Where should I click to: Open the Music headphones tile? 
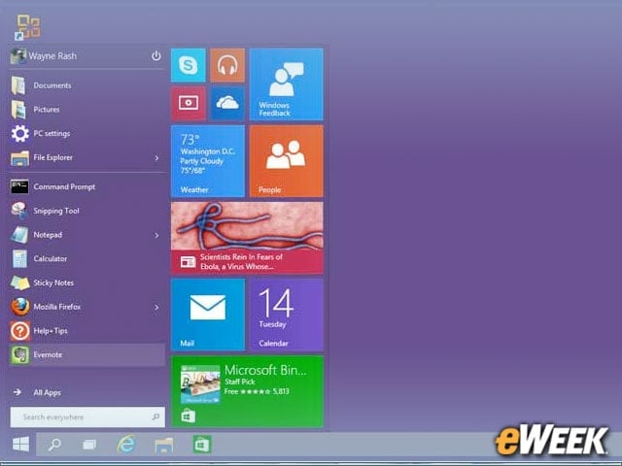tap(227, 65)
